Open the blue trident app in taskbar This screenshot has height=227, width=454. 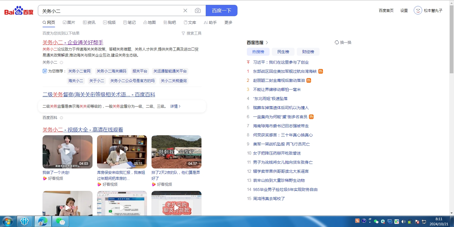[24, 222]
